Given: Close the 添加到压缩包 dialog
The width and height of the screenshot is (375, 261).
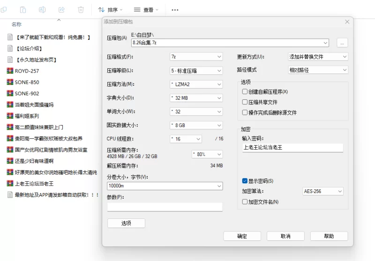Looking at the screenshot, I should [x=347, y=22].
